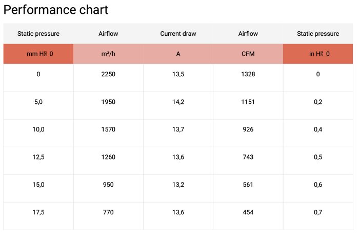Select the 13,2 current draw cell
This screenshot has width=359, height=245.
(x=178, y=185)
